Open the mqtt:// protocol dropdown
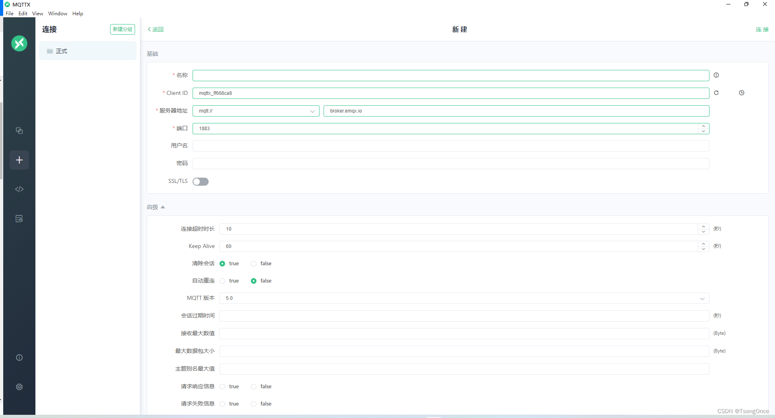The width and height of the screenshot is (775, 418). coord(312,111)
